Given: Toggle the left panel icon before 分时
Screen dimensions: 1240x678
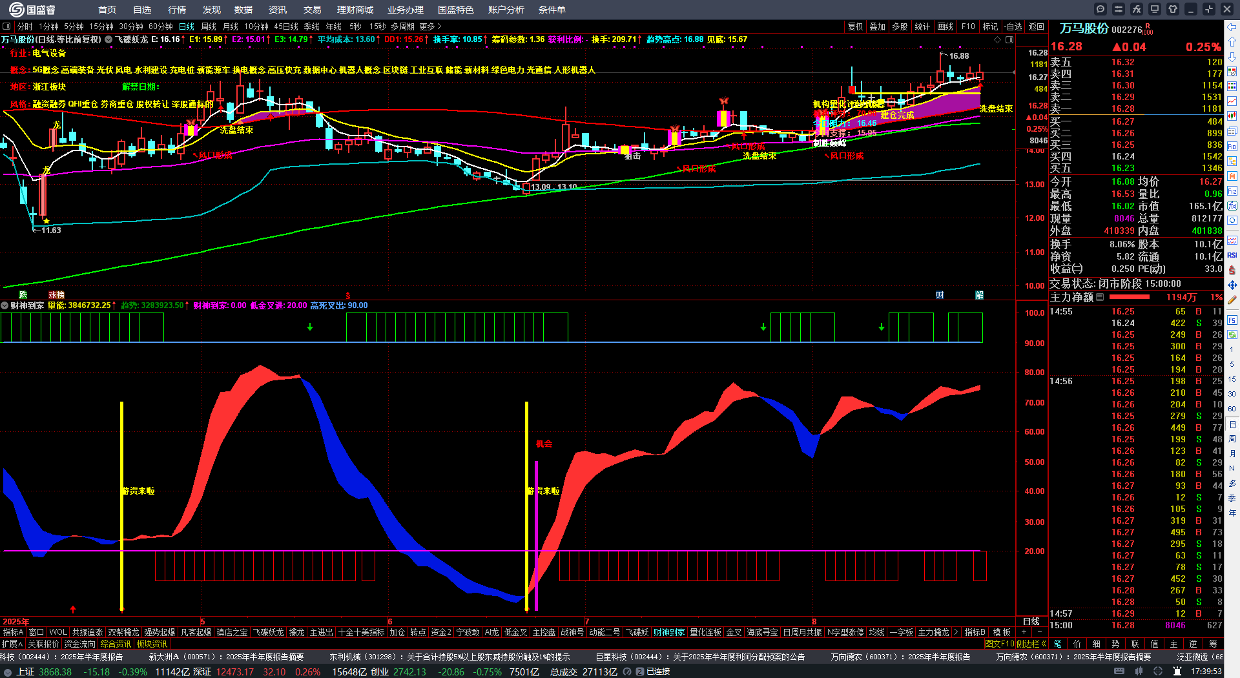Looking at the screenshot, I should [x=7, y=26].
